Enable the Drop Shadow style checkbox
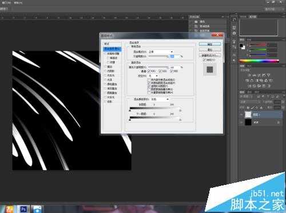This screenshot has height=213, width=286. [x=105, y=102]
